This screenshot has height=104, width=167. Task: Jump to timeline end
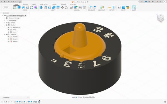(11, 102)
